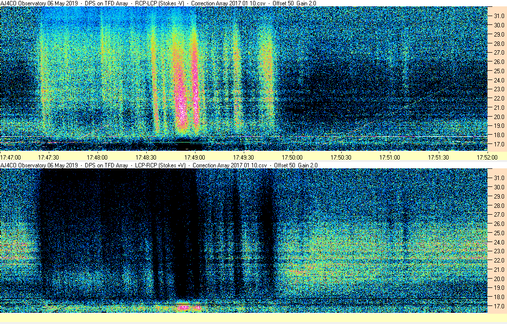Select 19.0 frequency label on RCP-LCP chart

(499, 125)
